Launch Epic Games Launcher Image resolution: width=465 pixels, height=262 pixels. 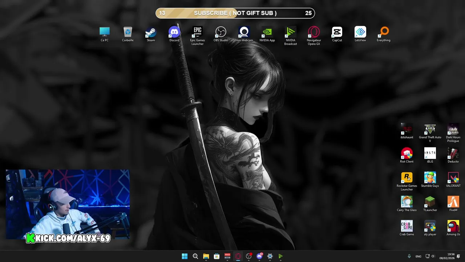198,36
